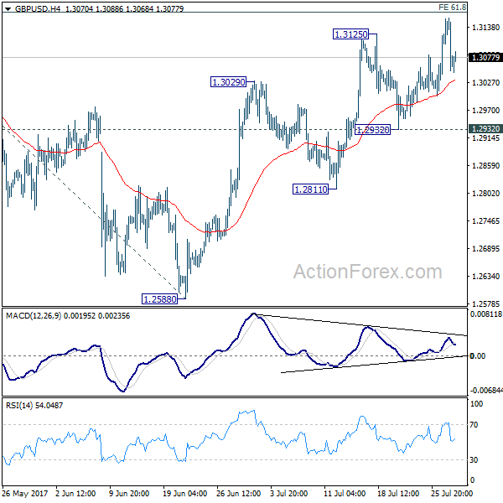Click the 1.29700 price axis value
The image size is (503, 503).
click(485, 111)
